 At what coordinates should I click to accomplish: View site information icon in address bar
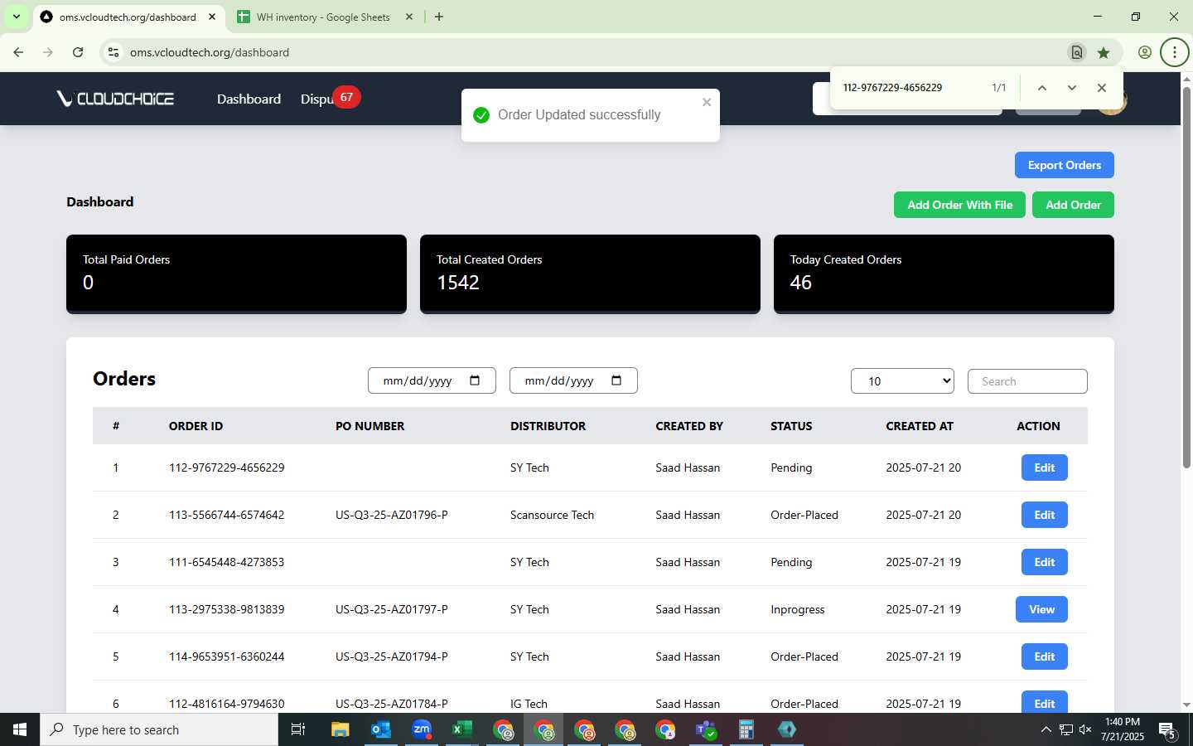pyautogui.click(x=114, y=52)
